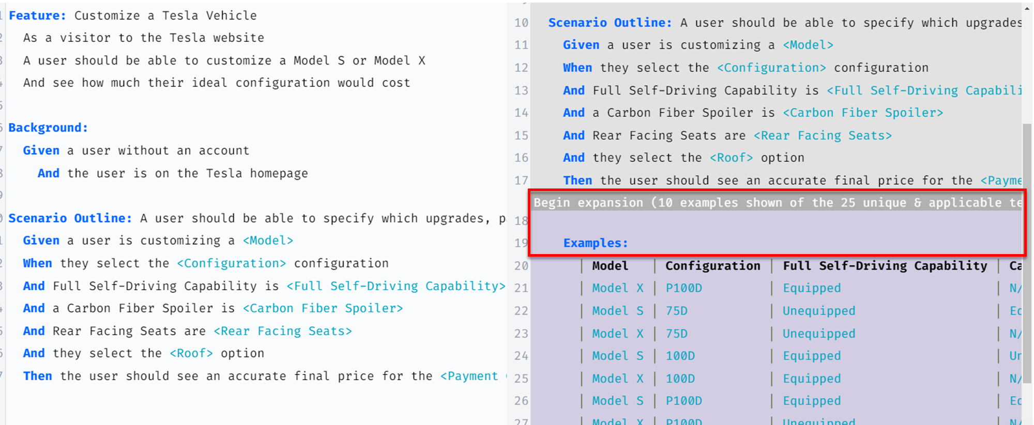Click 'P100D' cell on line 26

(x=684, y=401)
